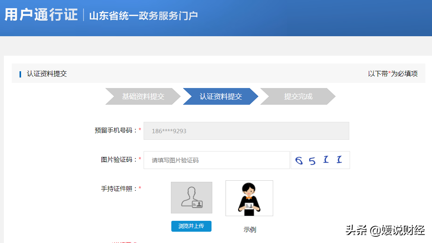
Task: Select the 认证资料提交 step tab
Action: tap(221, 97)
